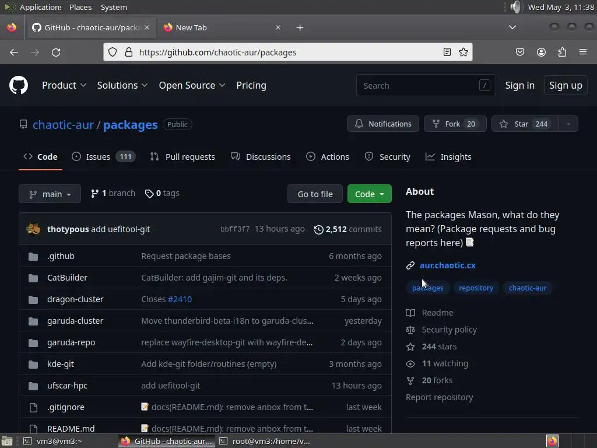The width and height of the screenshot is (597, 448).
Task: Go back with browser back arrow
Action: coord(14,52)
